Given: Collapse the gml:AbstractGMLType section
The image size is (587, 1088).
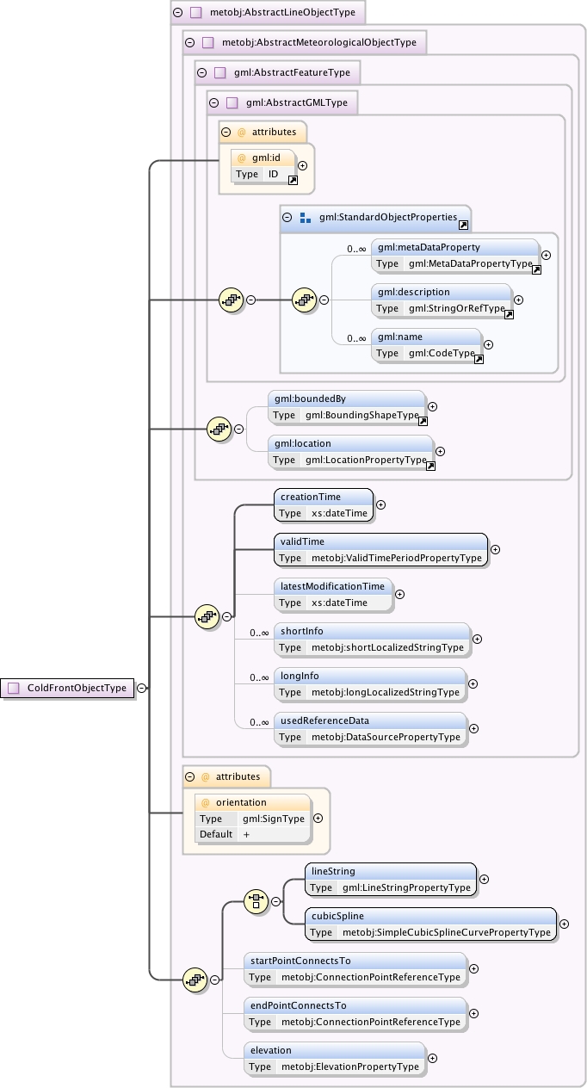Looking at the screenshot, I should pyautogui.click(x=213, y=103).
